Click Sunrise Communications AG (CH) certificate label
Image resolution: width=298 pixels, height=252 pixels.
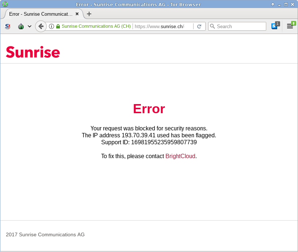96,26
